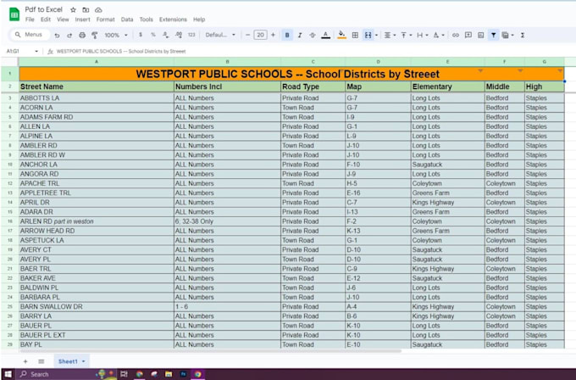Open the fill color picker
The width and height of the screenshot is (576, 380).
click(x=341, y=36)
